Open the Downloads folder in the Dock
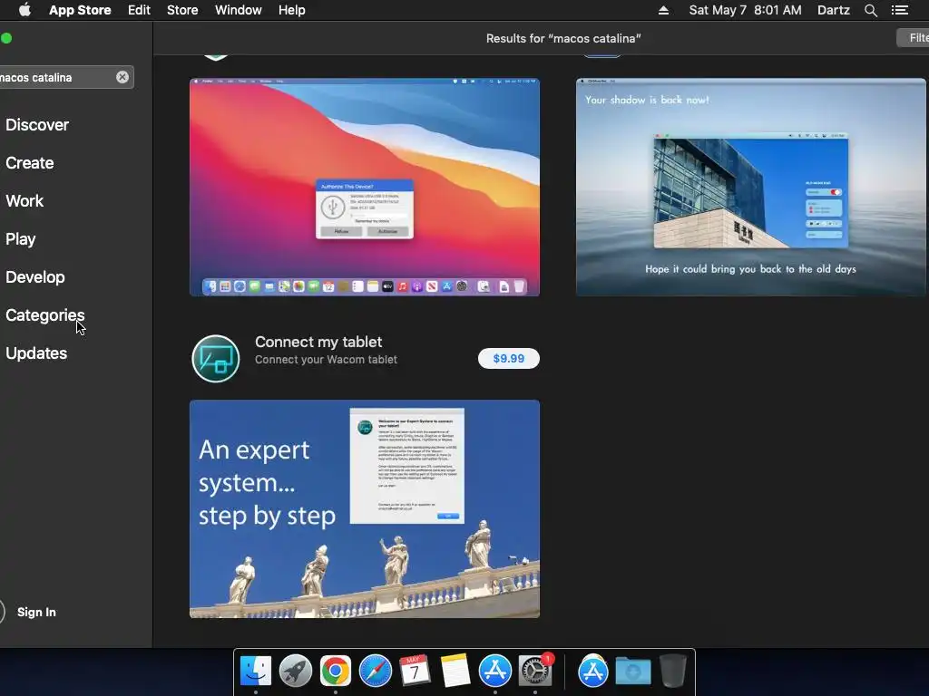Viewport: 929px width, 696px height. tap(632, 672)
